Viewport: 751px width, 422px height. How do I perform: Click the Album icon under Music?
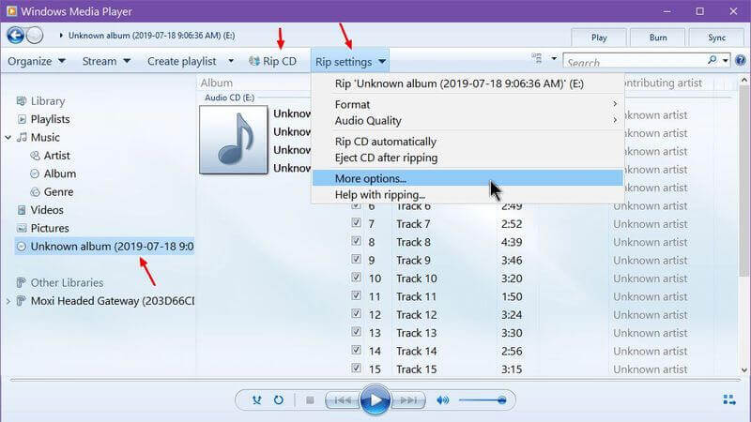35,173
